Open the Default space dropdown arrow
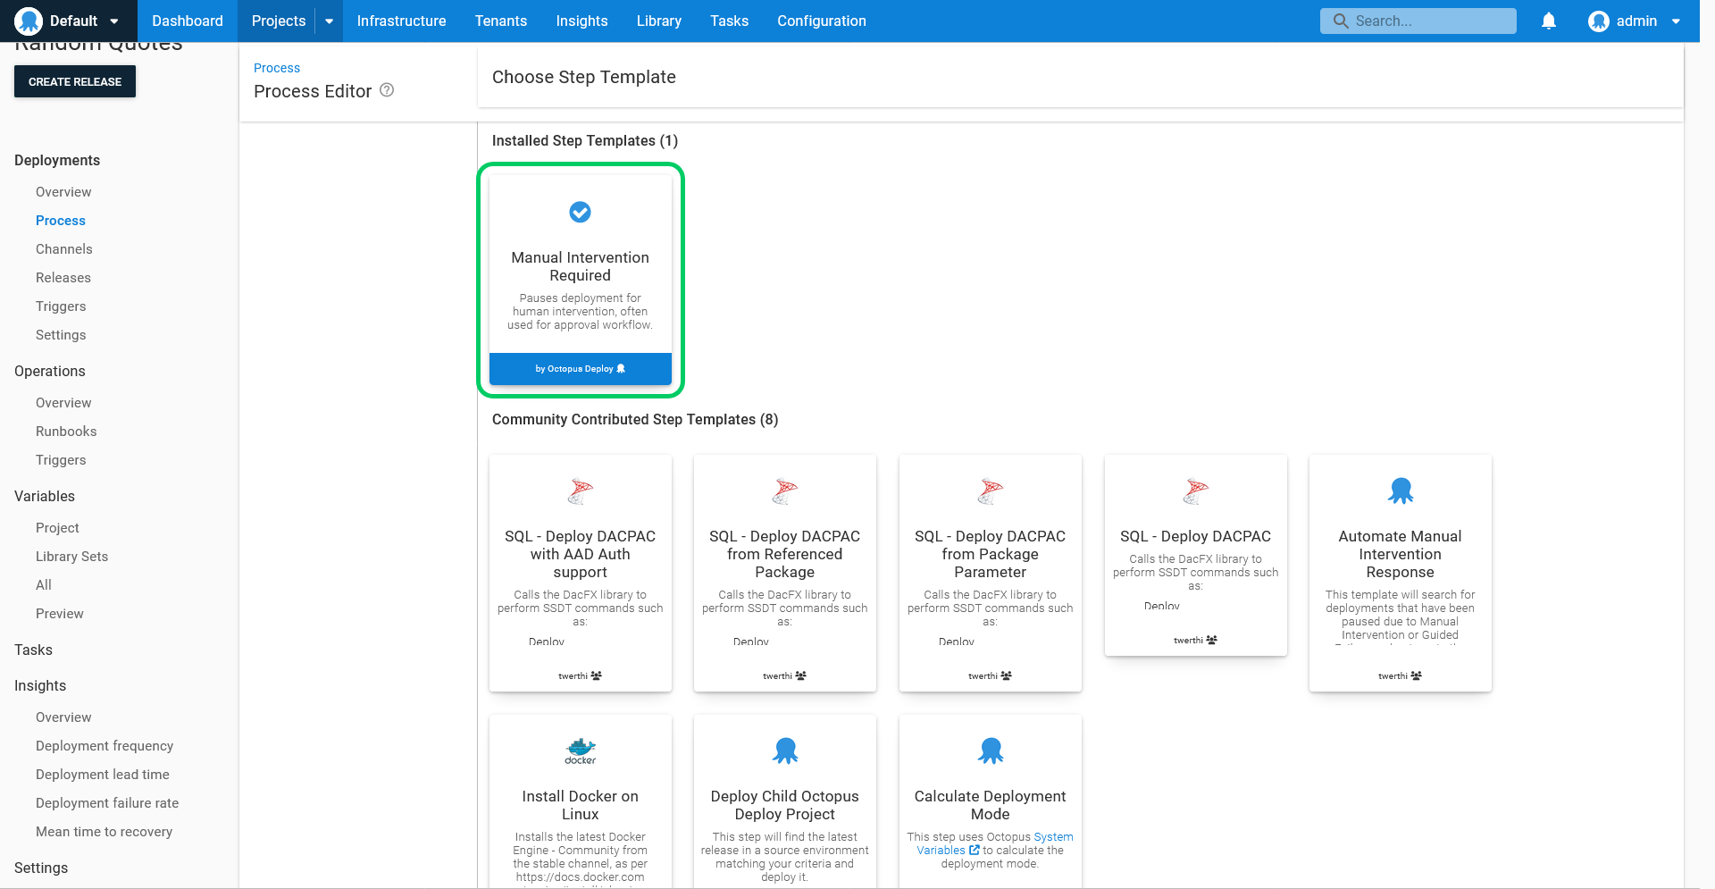The width and height of the screenshot is (1715, 889). (114, 21)
